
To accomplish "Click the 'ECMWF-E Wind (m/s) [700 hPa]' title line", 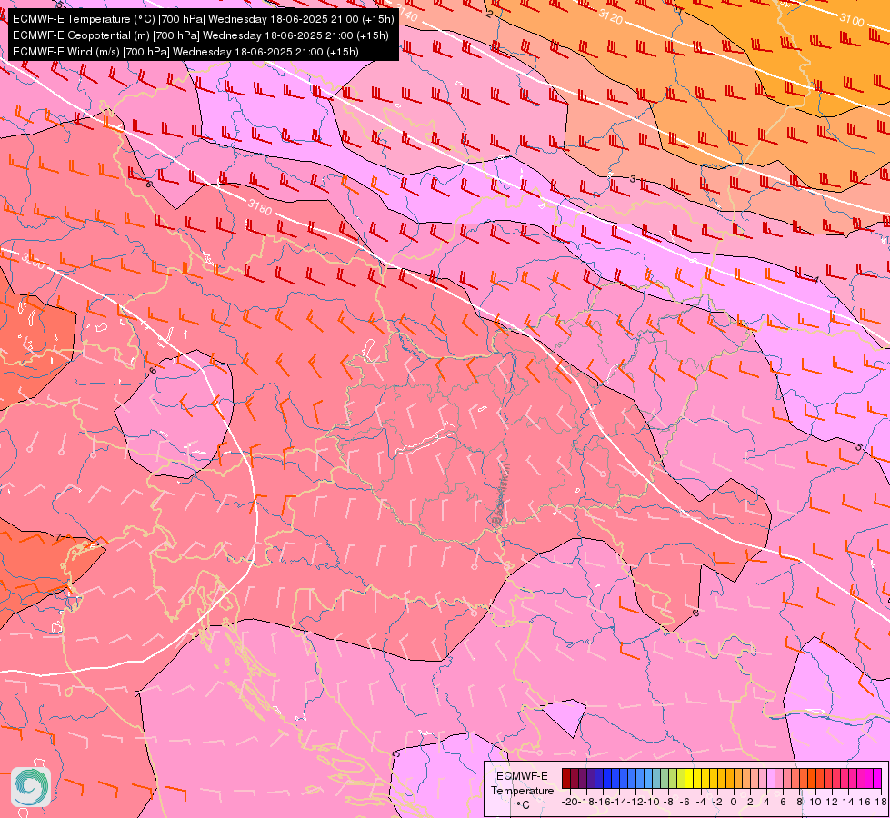I will 185,52.
